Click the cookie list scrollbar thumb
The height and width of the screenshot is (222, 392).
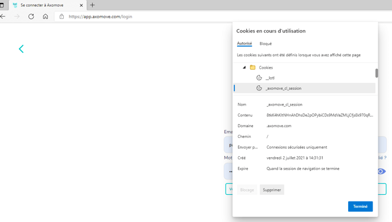377,73
